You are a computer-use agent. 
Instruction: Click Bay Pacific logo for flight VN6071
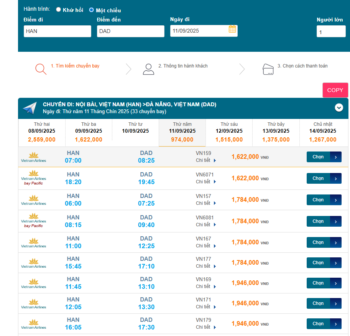point(33,178)
